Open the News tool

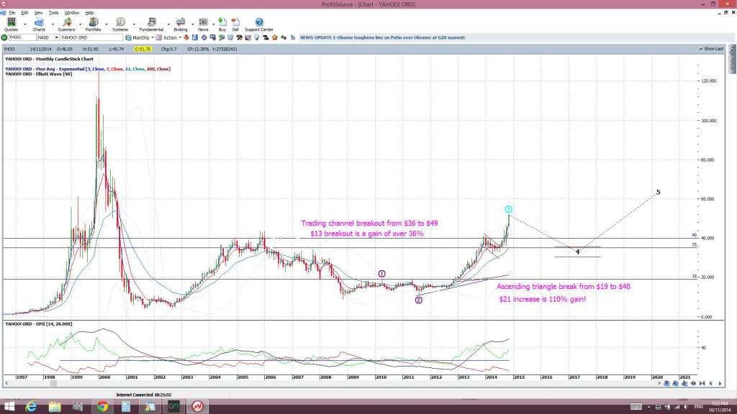tap(203, 24)
